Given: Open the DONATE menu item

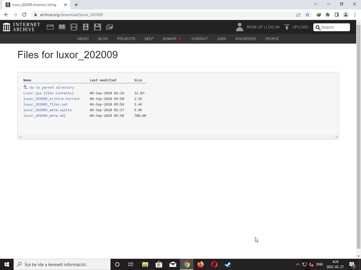Looking at the screenshot, I should point(172,39).
